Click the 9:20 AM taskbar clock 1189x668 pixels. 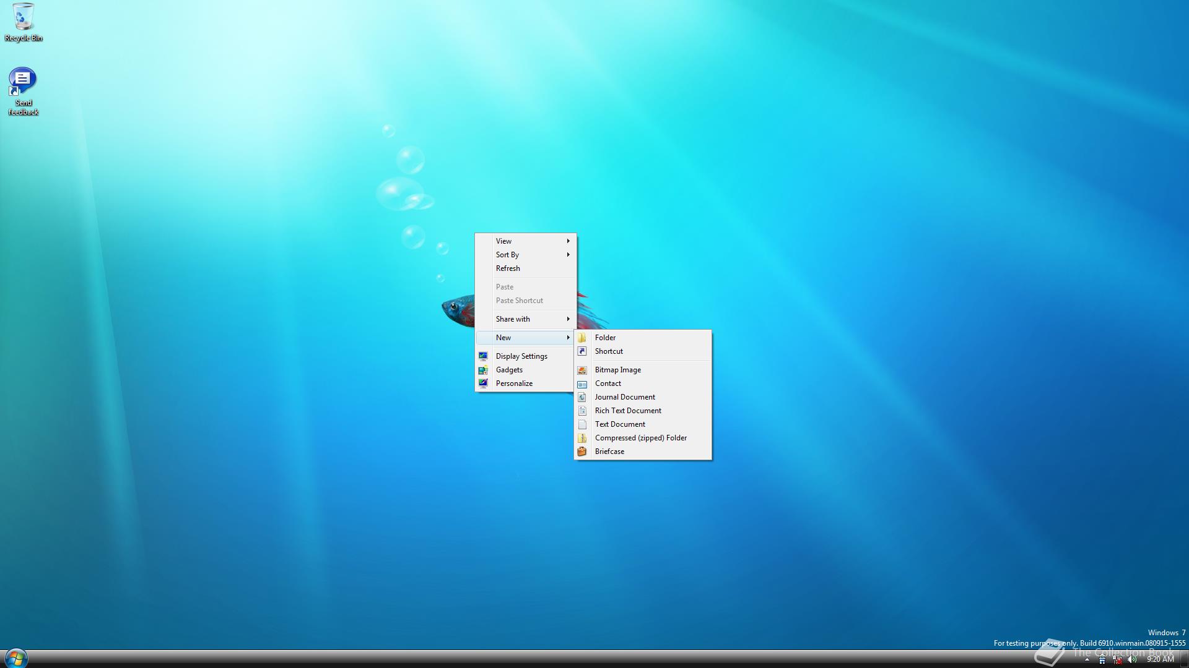tap(1160, 659)
